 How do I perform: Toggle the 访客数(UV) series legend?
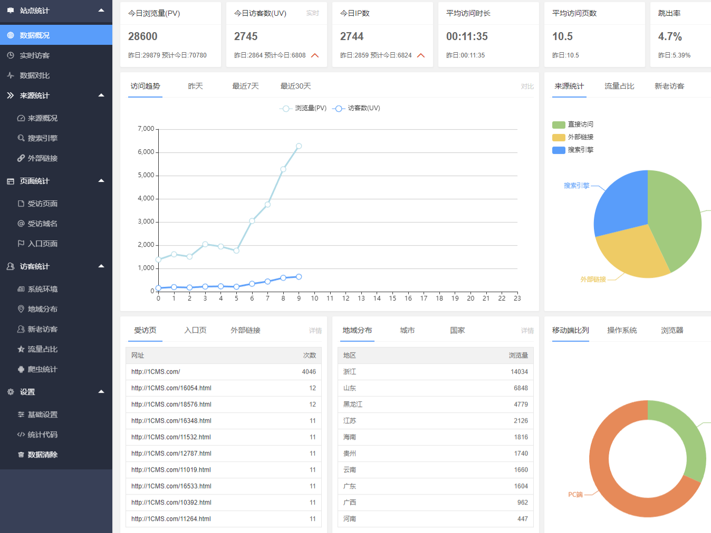click(x=356, y=108)
